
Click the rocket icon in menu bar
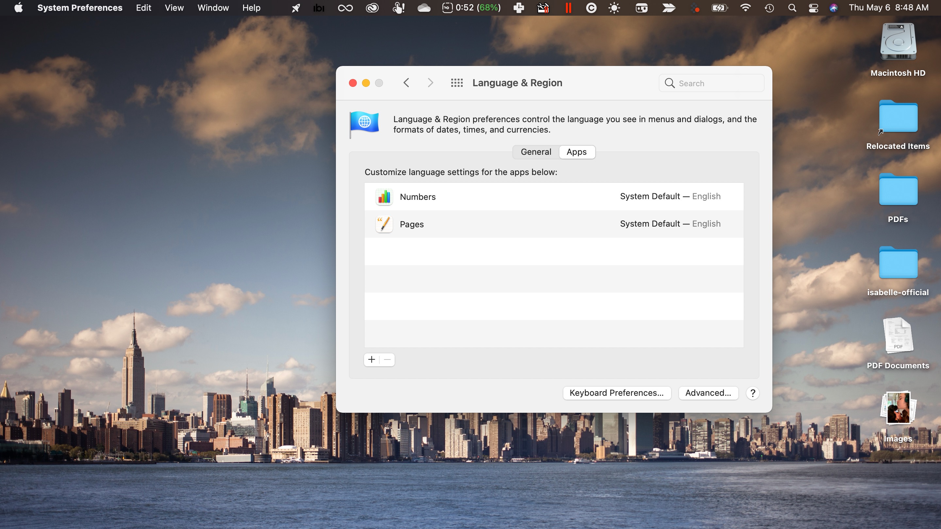click(296, 8)
